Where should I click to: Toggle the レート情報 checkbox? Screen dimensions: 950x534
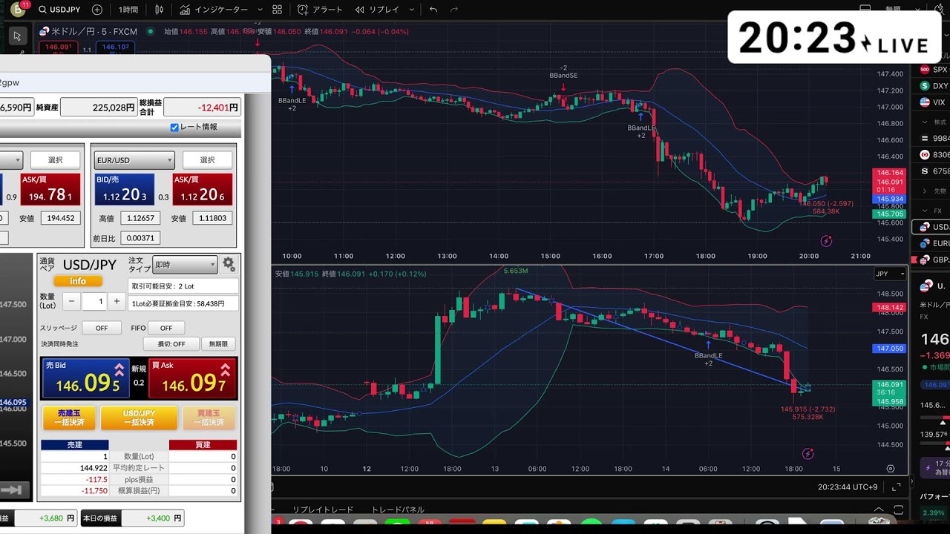click(x=174, y=127)
